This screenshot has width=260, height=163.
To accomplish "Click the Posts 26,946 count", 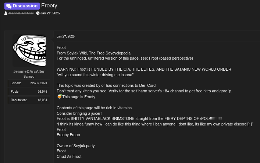I will pos(42,92).
